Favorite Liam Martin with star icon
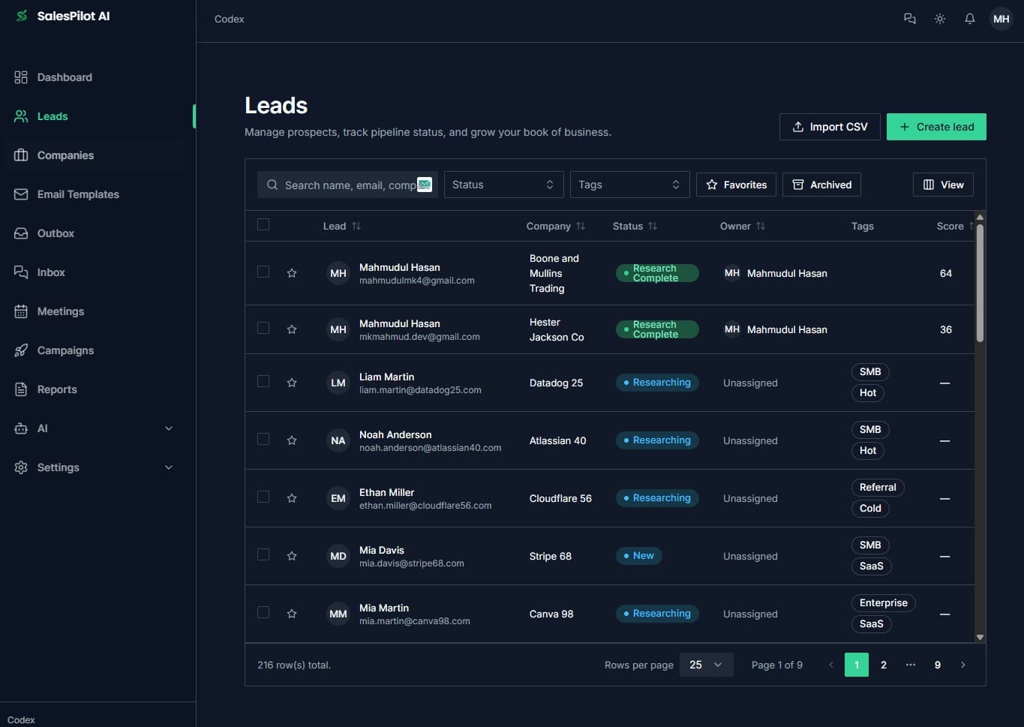 tap(292, 383)
